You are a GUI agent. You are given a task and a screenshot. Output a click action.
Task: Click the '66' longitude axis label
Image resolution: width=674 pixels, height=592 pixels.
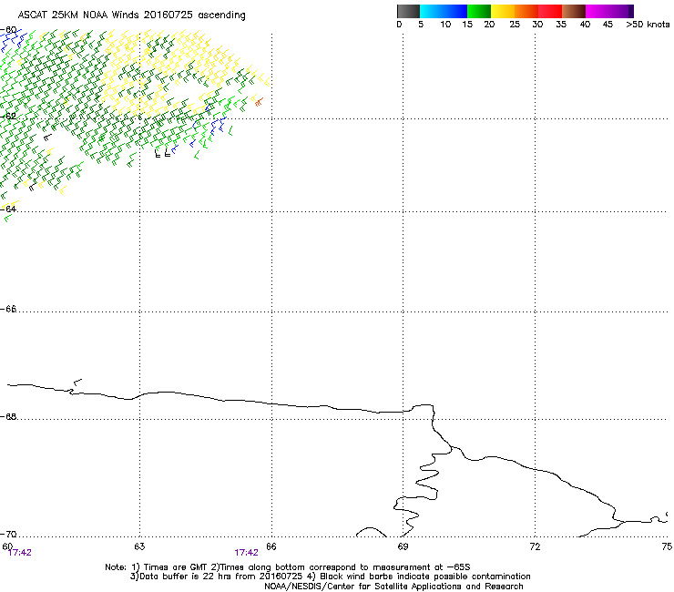tap(271, 546)
